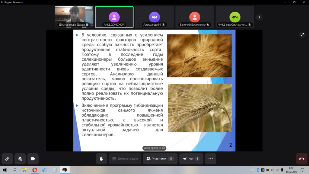The image size is (309, 174).
Task: Click the ФНЦ агробиотехнол. participant tile
Action: coord(234,17)
